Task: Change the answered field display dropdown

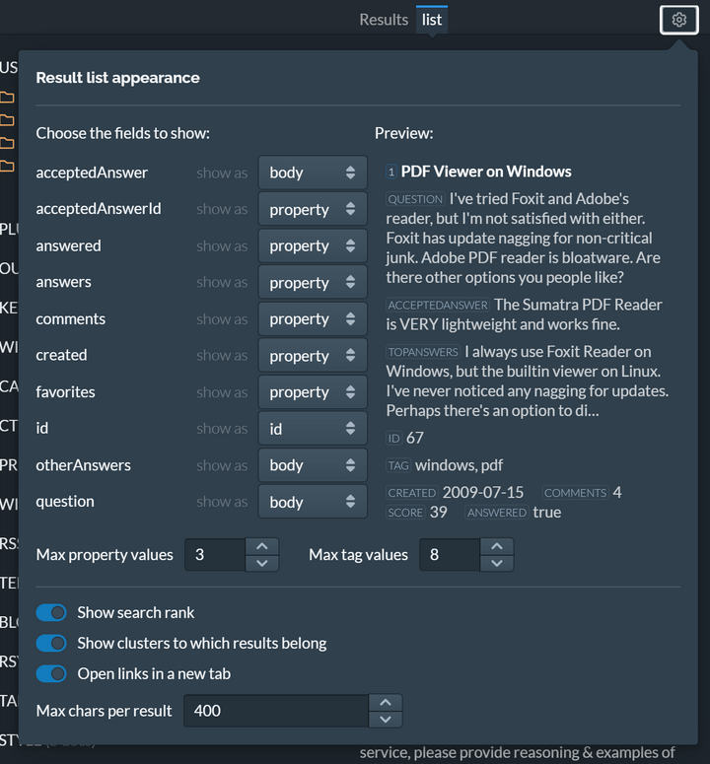Action: [313, 245]
